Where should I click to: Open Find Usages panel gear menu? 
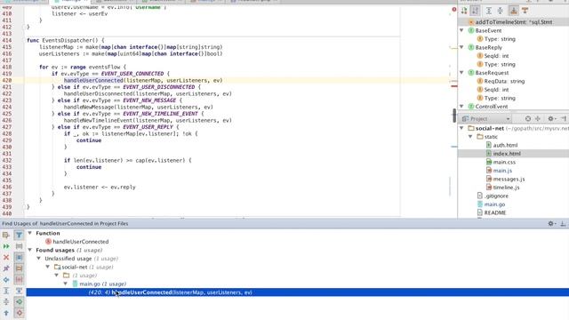point(551,224)
